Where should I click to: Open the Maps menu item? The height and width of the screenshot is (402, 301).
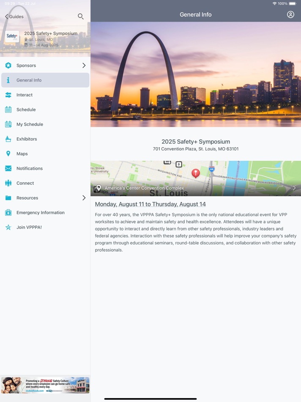(45, 154)
